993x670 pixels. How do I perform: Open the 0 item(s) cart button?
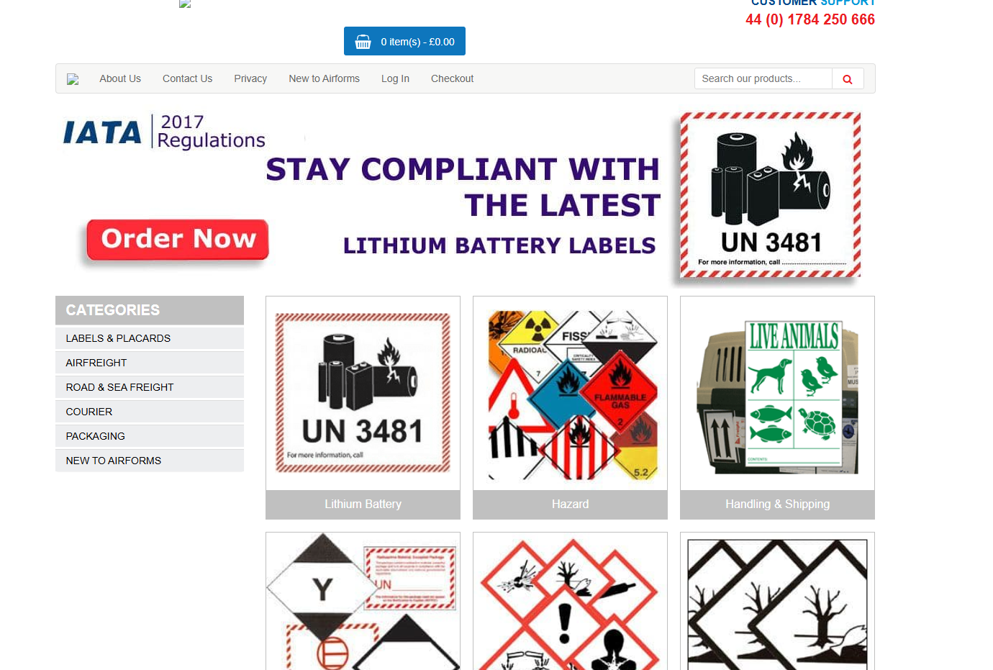pyautogui.click(x=404, y=41)
